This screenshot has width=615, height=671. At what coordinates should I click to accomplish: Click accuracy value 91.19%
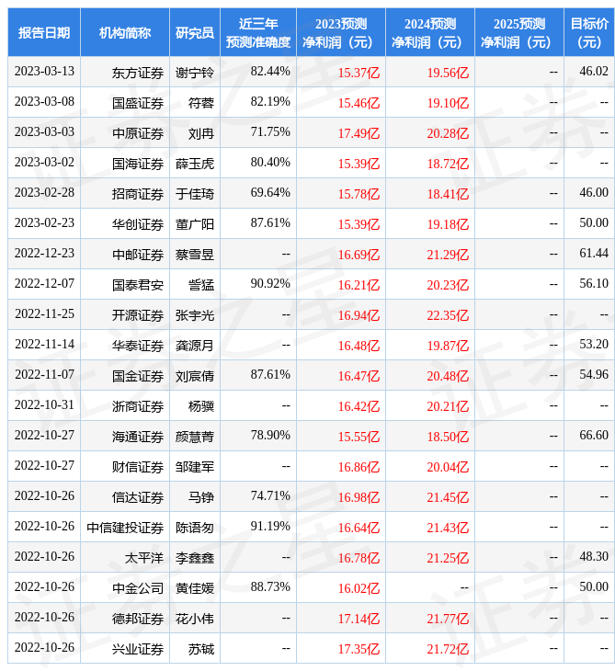point(270,526)
